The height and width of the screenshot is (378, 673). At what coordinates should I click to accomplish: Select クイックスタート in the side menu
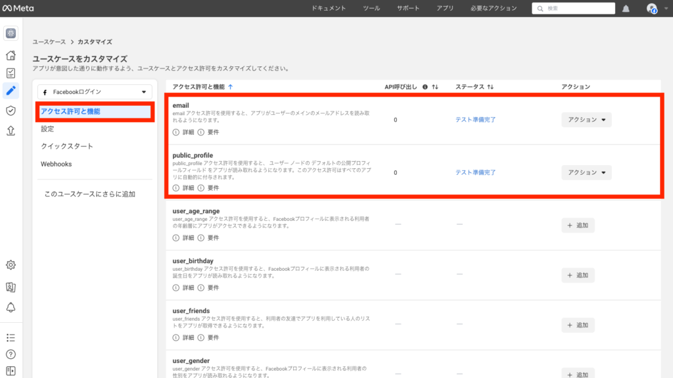[x=67, y=146]
